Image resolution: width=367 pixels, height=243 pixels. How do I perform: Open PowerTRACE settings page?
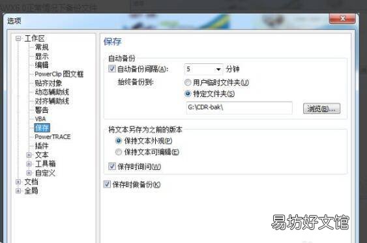tap(52, 137)
